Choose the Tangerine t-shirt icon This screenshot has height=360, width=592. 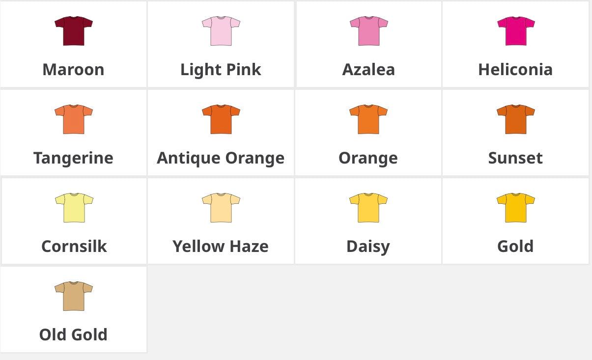tap(74, 119)
